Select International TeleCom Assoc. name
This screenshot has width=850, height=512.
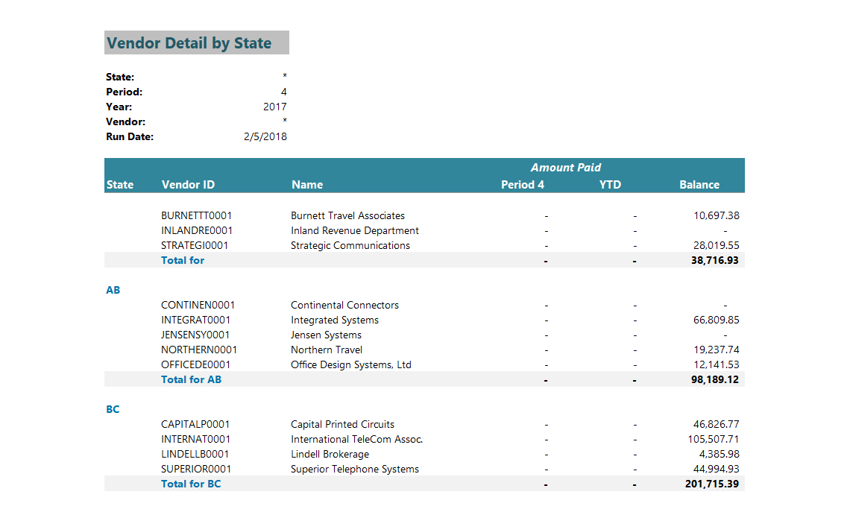pyautogui.click(x=356, y=440)
